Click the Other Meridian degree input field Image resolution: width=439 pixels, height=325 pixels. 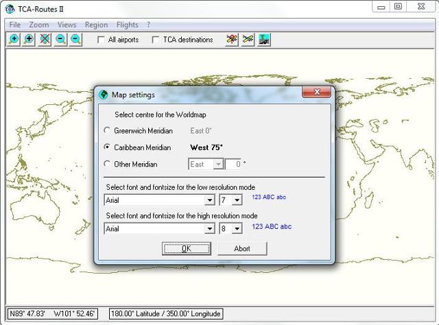point(233,164)
